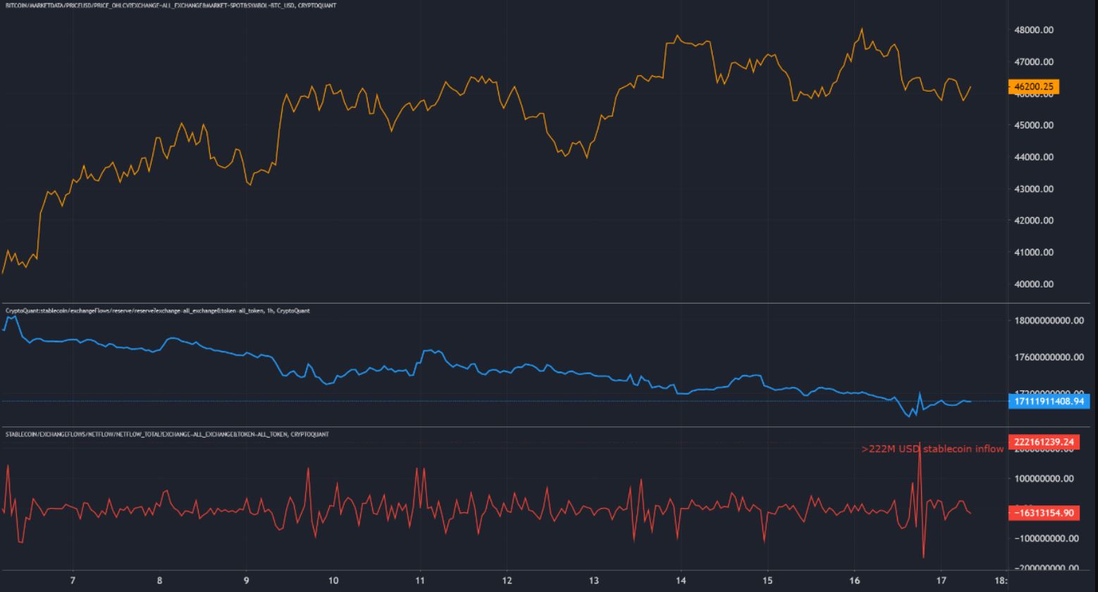Click the 17600000000.00 reserve axis label

coord(1049,357)
